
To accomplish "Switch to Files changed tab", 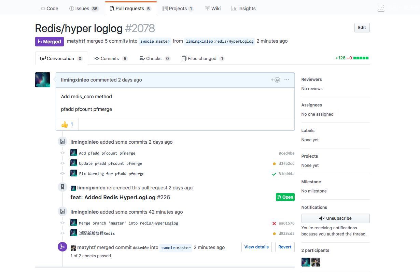I will [203, 58].
